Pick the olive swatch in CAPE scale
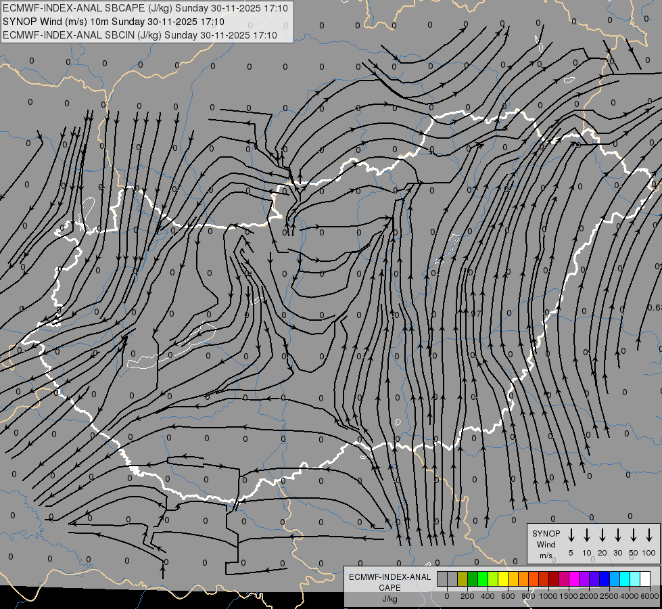This screenshot has height=609, width=662. 463,579
